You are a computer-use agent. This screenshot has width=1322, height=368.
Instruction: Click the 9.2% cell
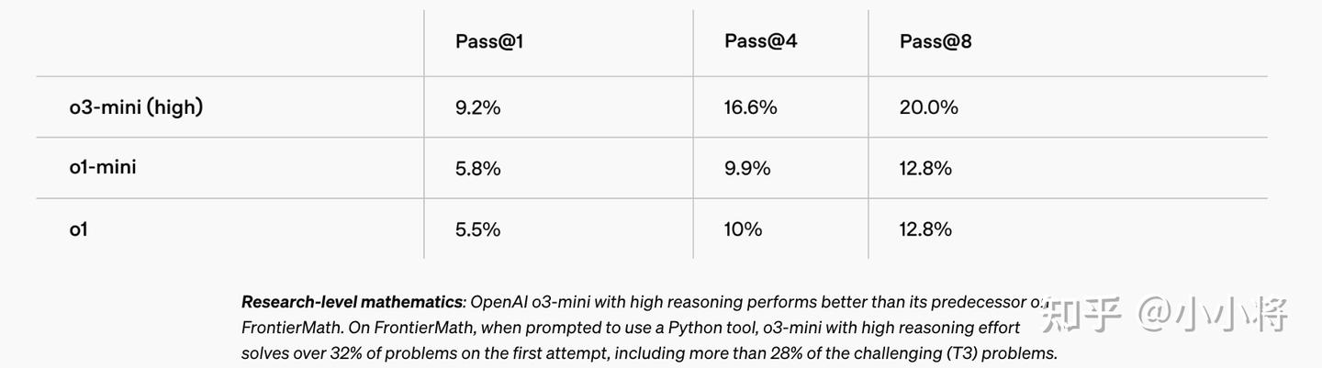click(x=477, y=107)
